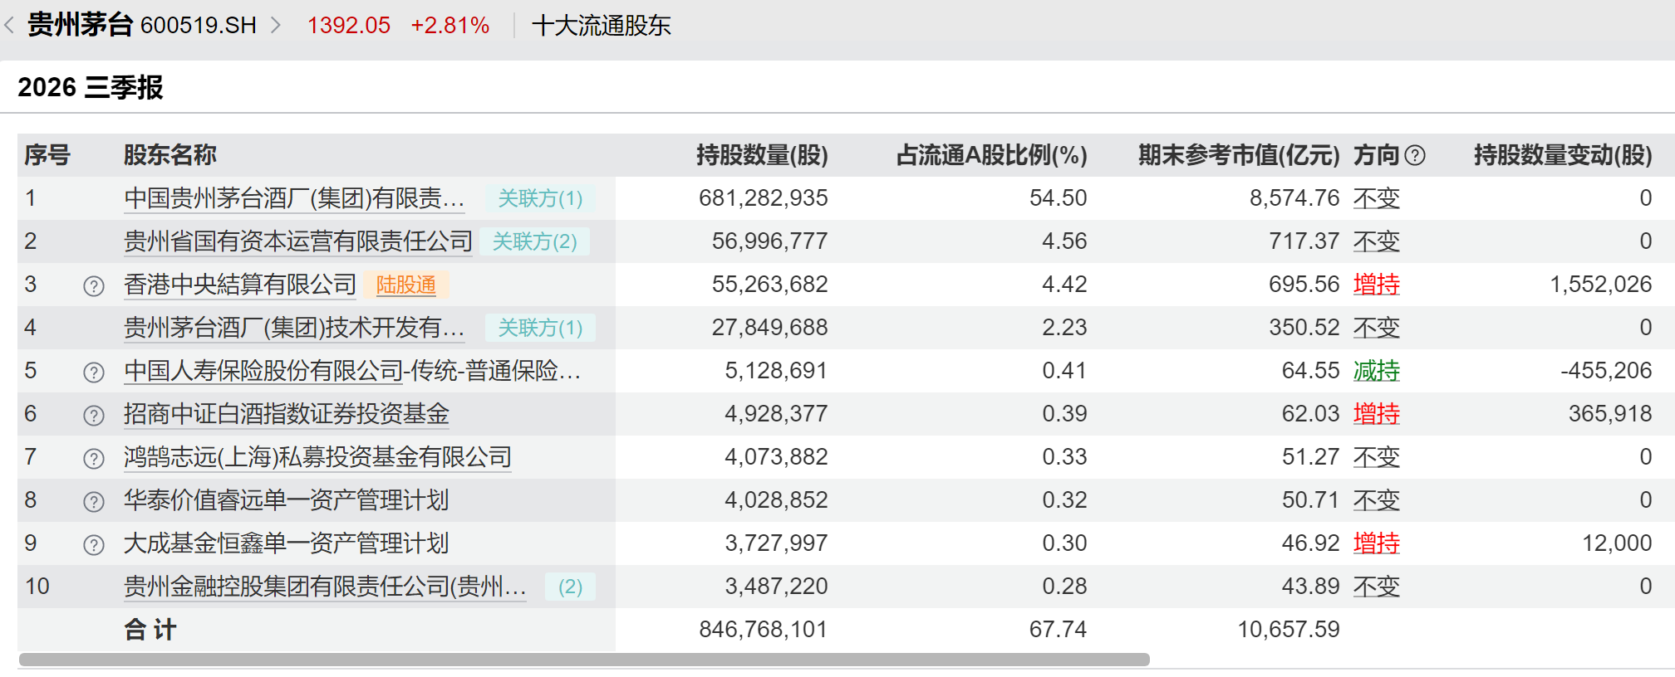Open 中国贵州茅台酒厂(集团) shareholder link
This screenshot has width=1675, height=677.
click(x=294, y=198)
